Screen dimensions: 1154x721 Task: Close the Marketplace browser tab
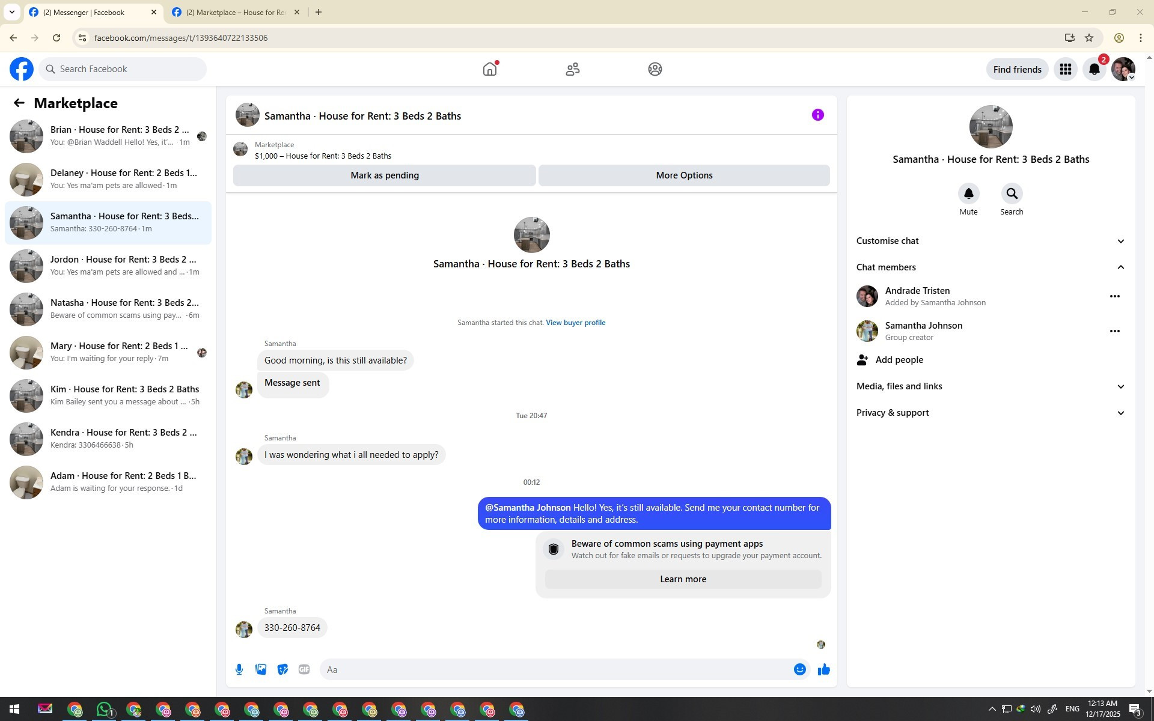pyautogui.click(x=296, y=12)
